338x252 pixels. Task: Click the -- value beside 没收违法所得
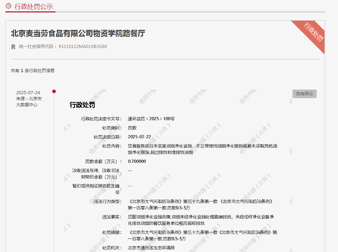click(x=130, y=171)
